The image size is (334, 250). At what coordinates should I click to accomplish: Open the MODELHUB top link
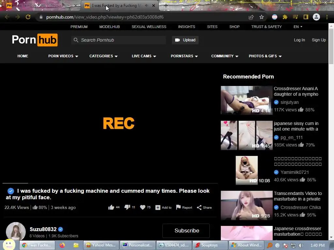110,27
